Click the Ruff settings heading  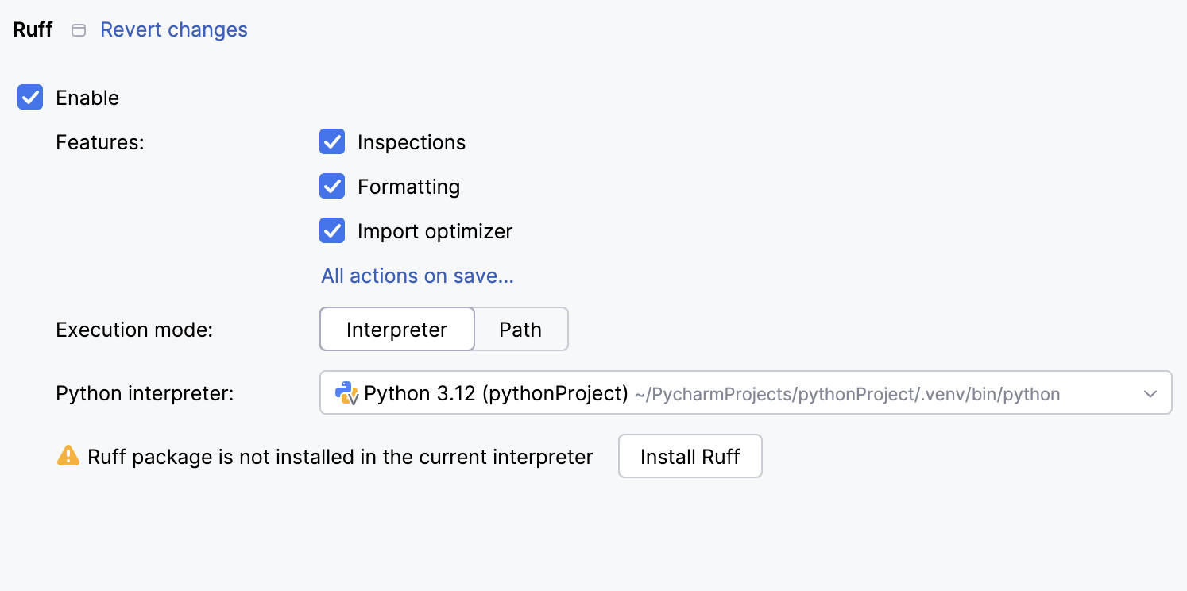[33, 30]
